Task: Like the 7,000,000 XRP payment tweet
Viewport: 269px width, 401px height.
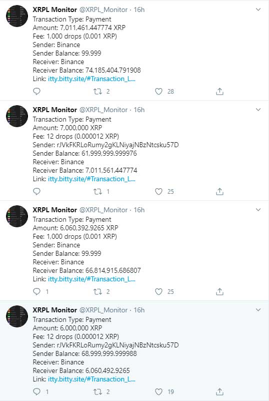Action: click(158, 191)
